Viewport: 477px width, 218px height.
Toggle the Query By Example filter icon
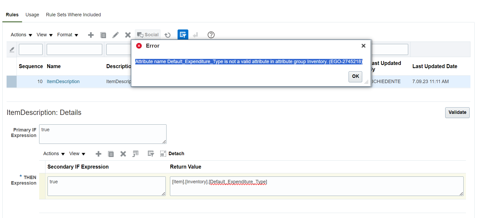coord(183,34)
